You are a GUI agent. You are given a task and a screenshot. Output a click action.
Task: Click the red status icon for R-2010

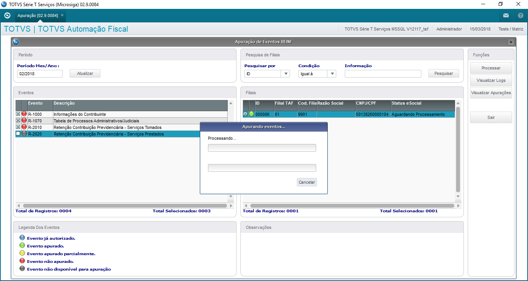(24, 127)
